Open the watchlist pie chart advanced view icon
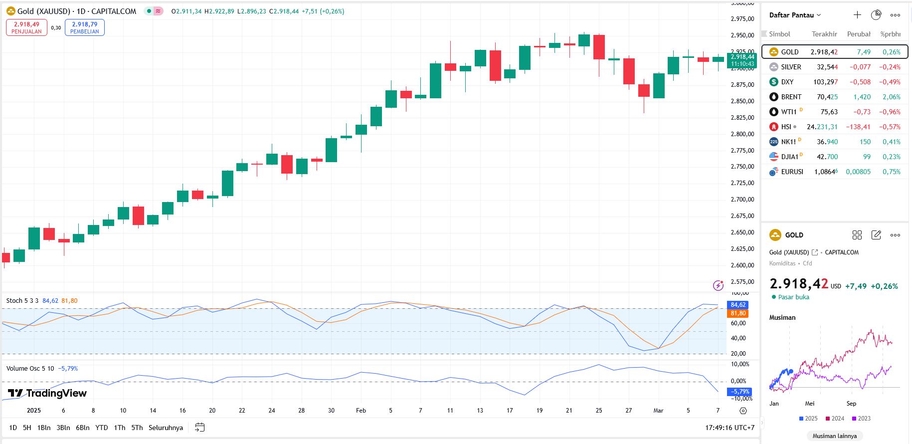Screen dimensions: 912x444 click(876, 15)
